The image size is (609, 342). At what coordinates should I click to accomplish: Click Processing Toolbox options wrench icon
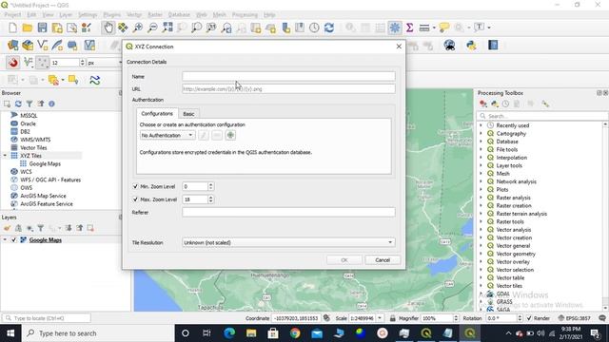pos(545,104)
